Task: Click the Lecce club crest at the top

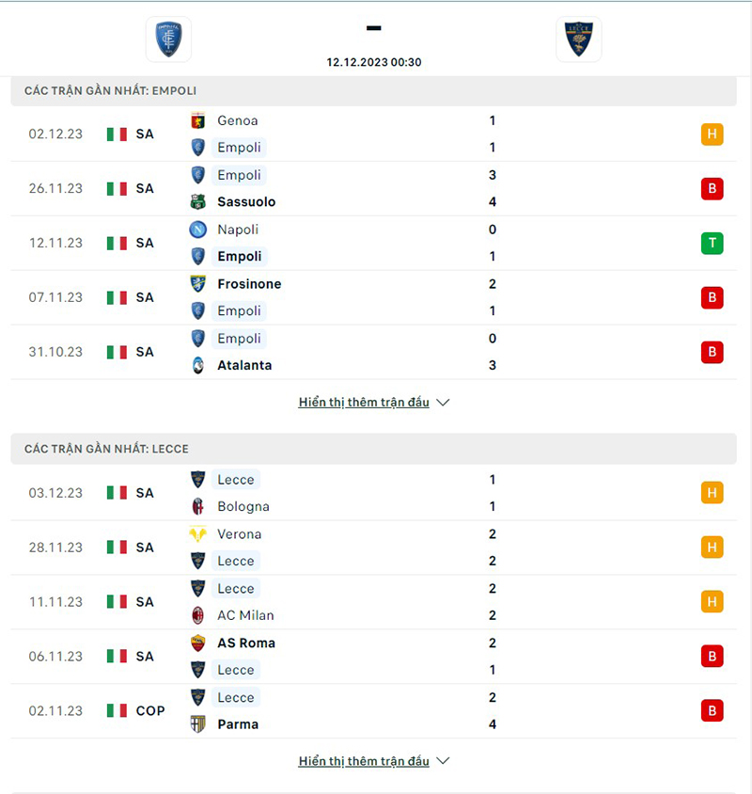Action: click(578, 38)
